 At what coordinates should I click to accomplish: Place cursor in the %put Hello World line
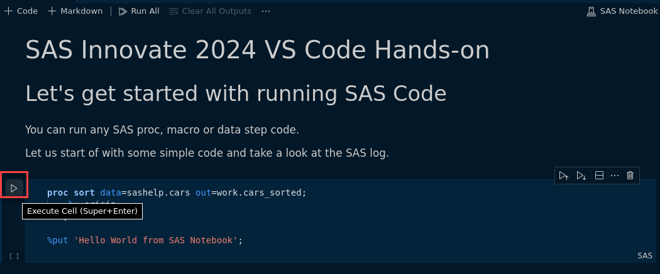[x=145, y=240]
